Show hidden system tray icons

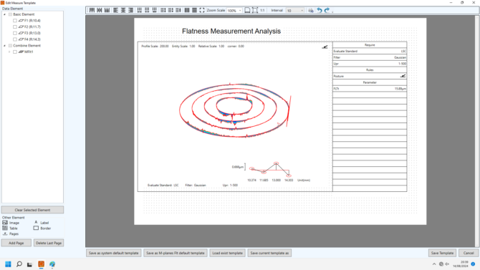coord(434,264)
